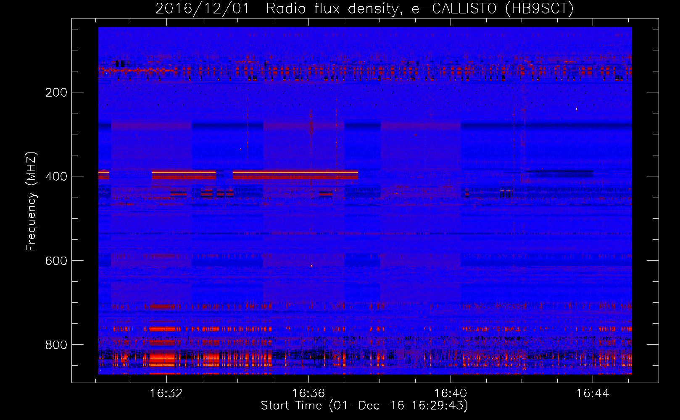This screenshot has height=420, width=680.
Task: Click the 600 frequency tick label
Action: [56, 261]
